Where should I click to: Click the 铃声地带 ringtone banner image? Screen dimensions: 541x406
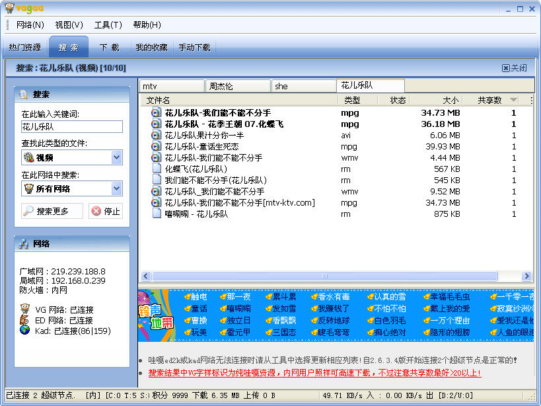pyautogui.click(x=153, y=316)
